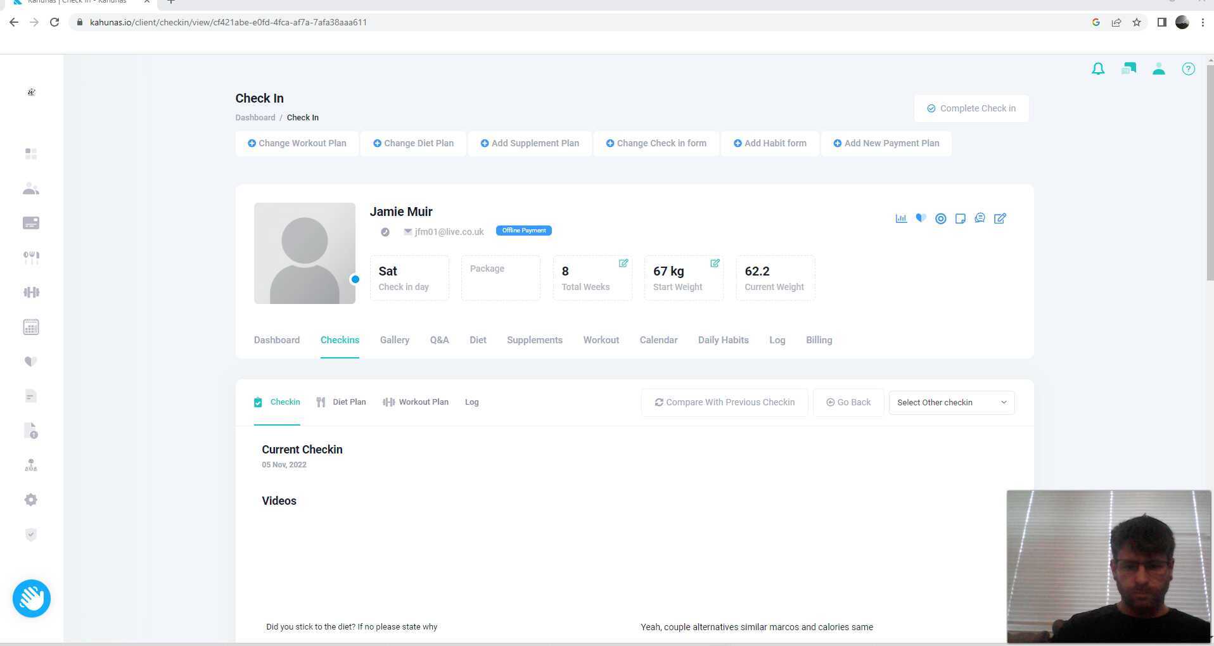The image size is (1214, 646).
Task: Open the payments card icon in sidebar
Action: pyautogui.click(x=30, y=223)
